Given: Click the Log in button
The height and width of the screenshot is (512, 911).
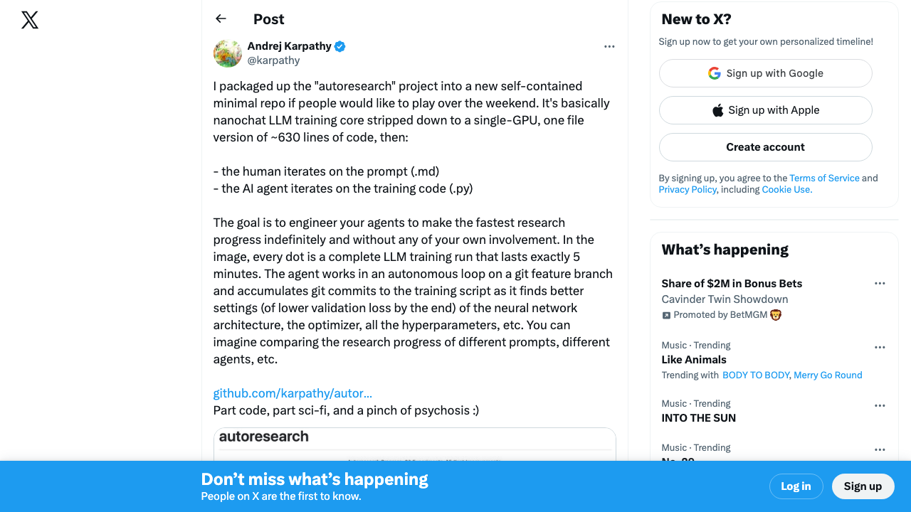Looking at the screenshot, I should click(796, 486).
